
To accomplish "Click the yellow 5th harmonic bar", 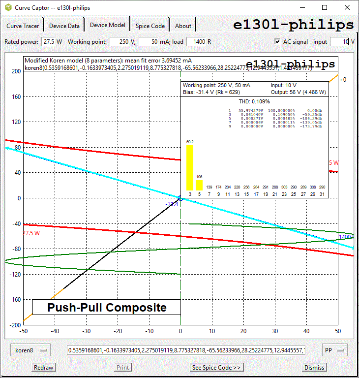I will click(199, 185).
